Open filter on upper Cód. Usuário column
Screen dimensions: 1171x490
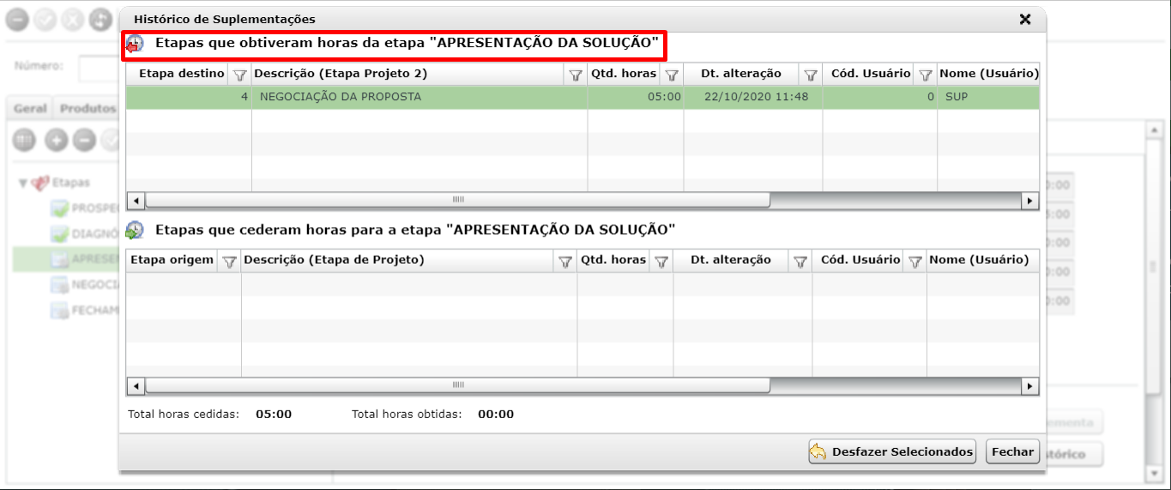tap(926, 75)
